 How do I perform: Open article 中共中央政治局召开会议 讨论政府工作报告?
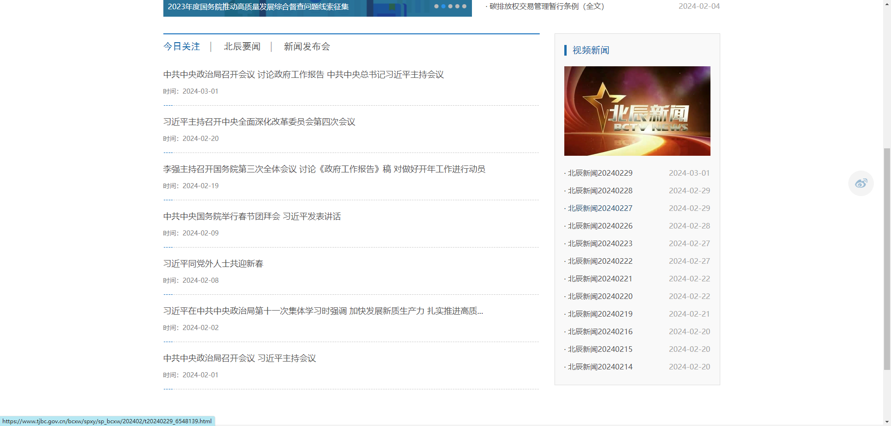(303, 75)
